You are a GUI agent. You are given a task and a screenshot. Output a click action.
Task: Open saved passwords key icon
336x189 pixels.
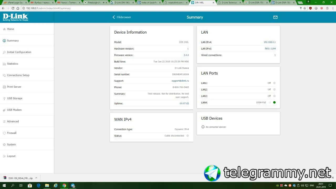(x=301, y=8)
